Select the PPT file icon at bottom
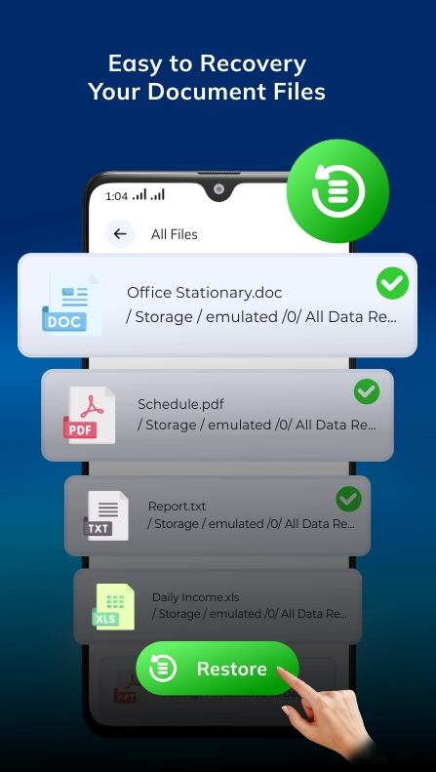 pyautogui.click(x=129, y=691)
